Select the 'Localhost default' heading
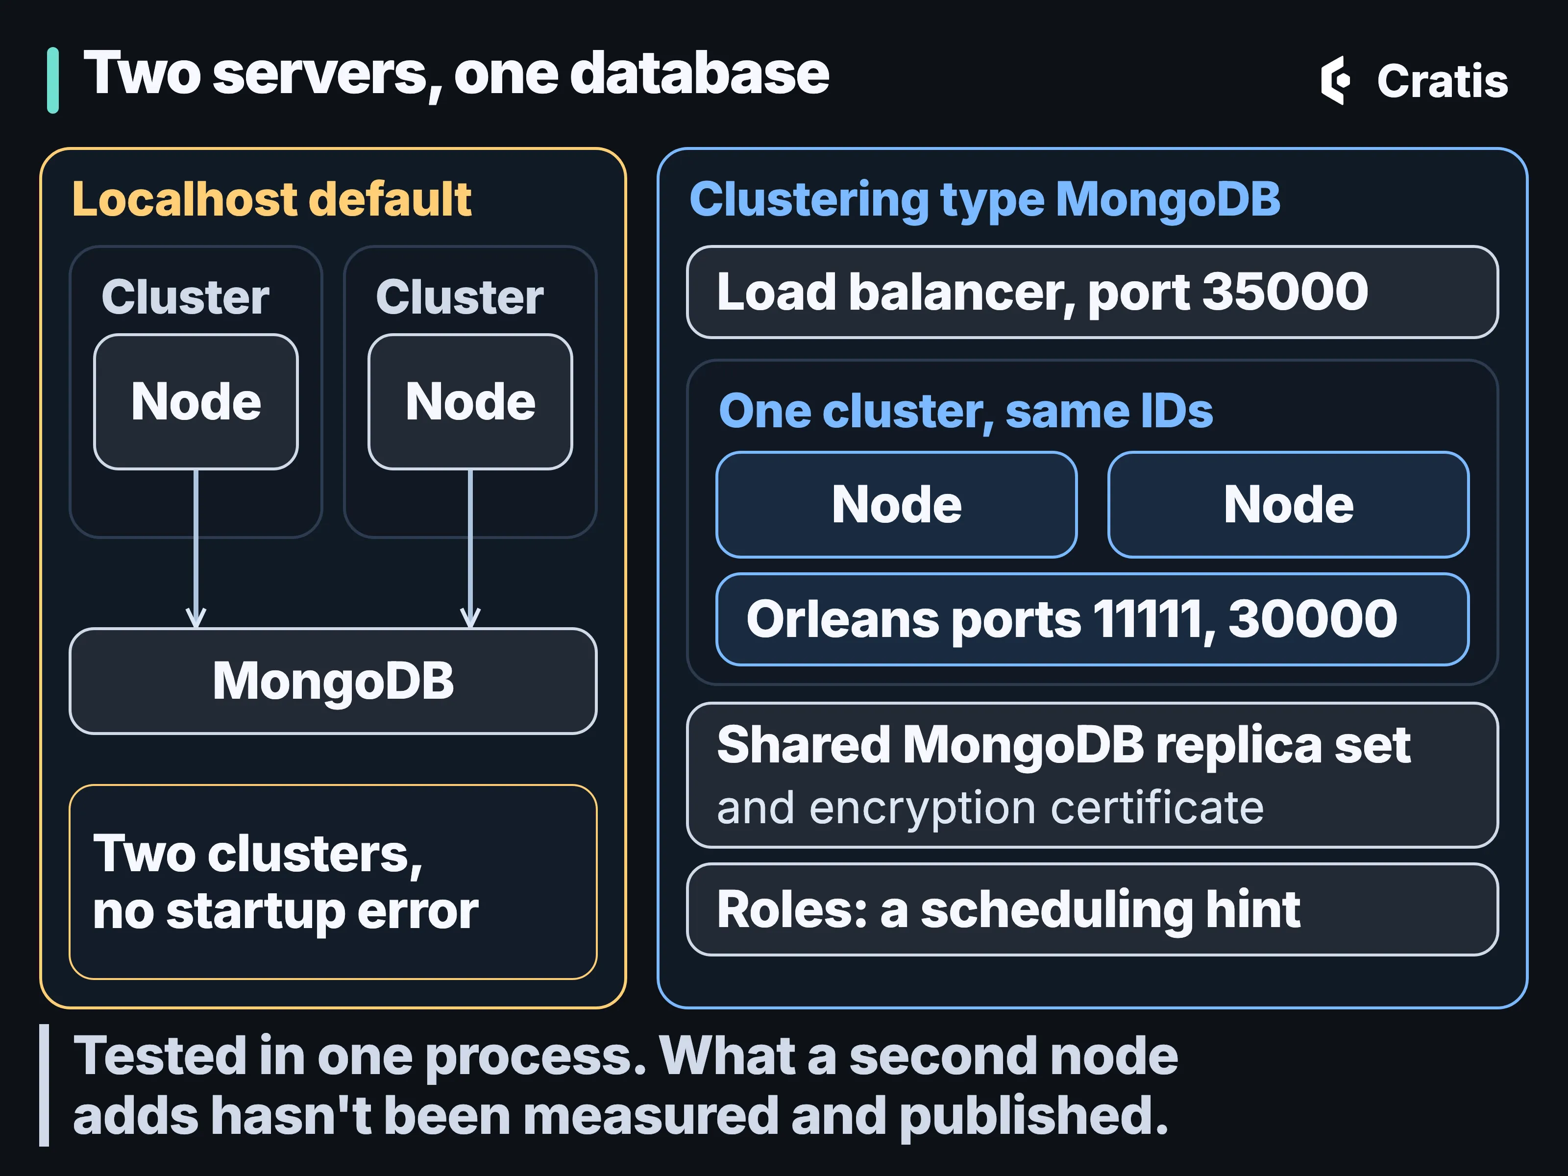The height and width of the screenshot is (1176, 1568). [272, 198]
